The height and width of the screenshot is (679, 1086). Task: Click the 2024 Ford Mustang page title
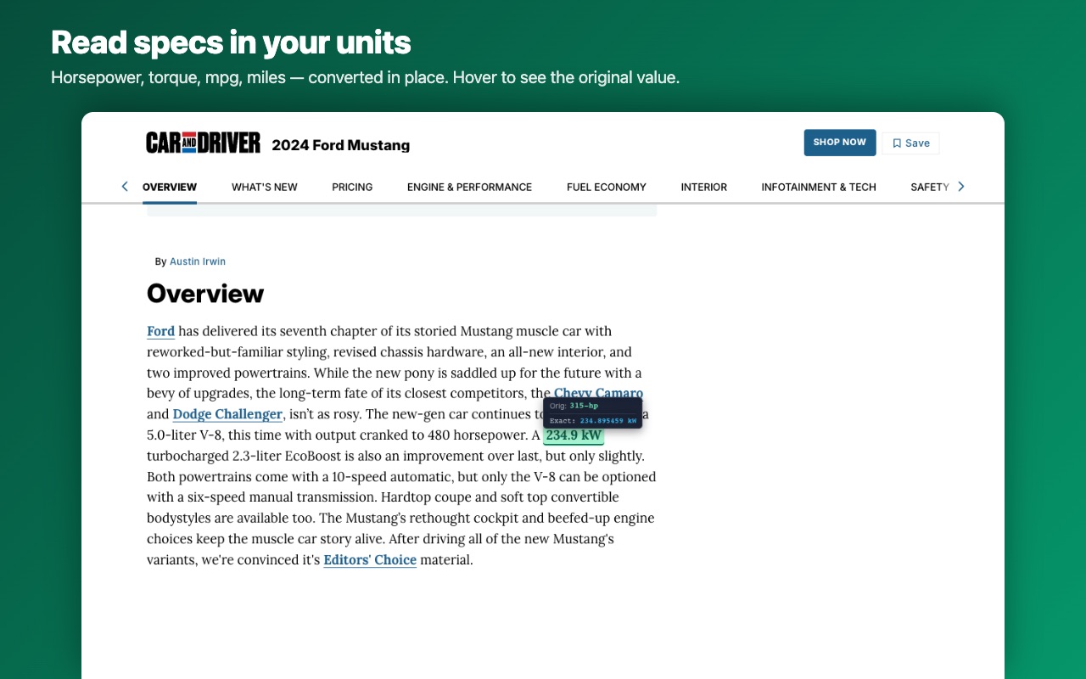point(340,145)
